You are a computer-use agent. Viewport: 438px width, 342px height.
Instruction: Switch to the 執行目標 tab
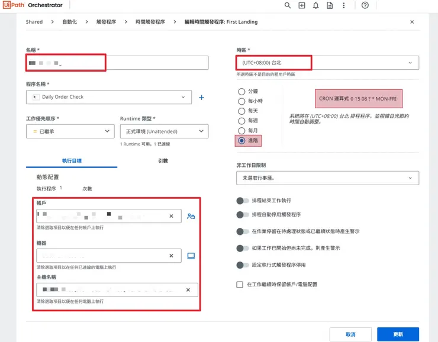pos(72,161)
